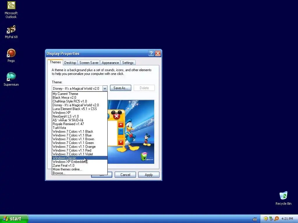Viewport: 298px width, 223px height.
Task: Pick Windows 7 Colors v1.1 Violet
Action: (80, 154)
